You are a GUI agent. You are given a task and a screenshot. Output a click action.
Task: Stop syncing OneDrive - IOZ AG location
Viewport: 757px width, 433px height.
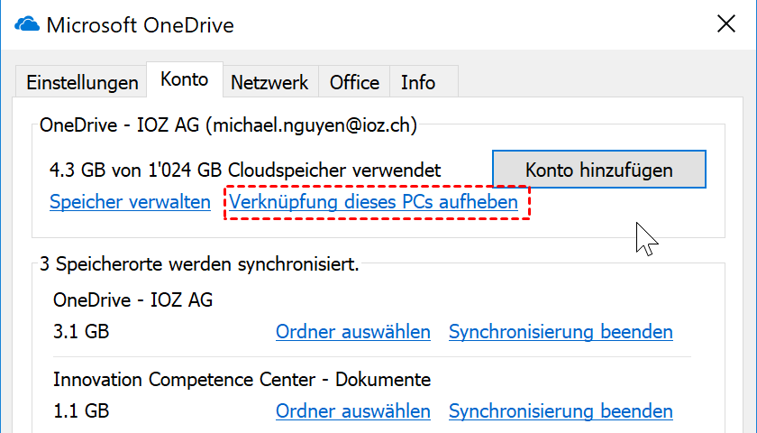pyautogui.click(x=561, y=332)
